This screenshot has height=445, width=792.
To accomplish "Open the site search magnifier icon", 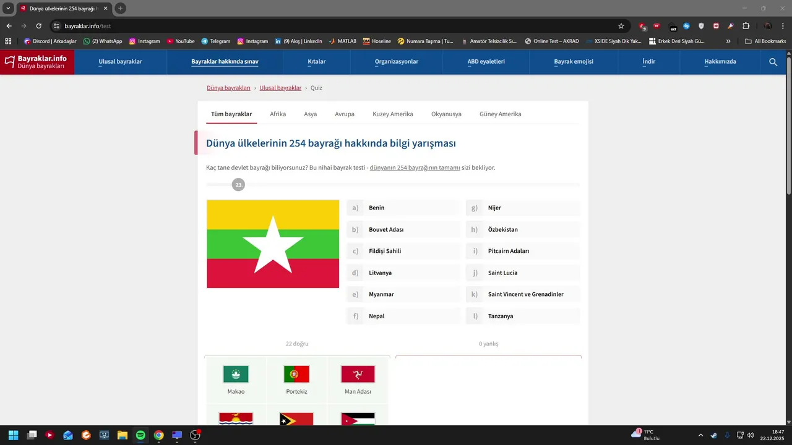I will click(773, 62).
